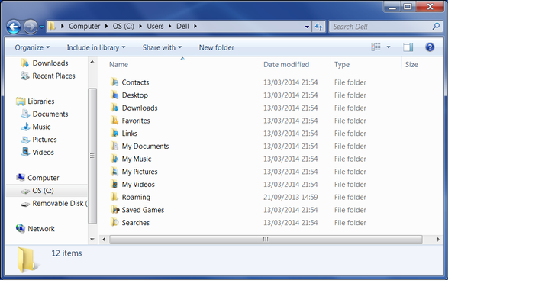Open the Organize dropdown menu

(33, 47)
